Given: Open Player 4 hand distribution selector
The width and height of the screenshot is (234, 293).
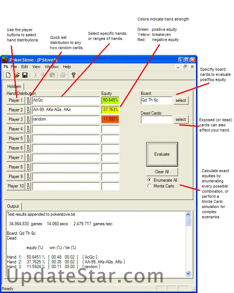Looking at the screenshot, I should click(x=16, y=129).
